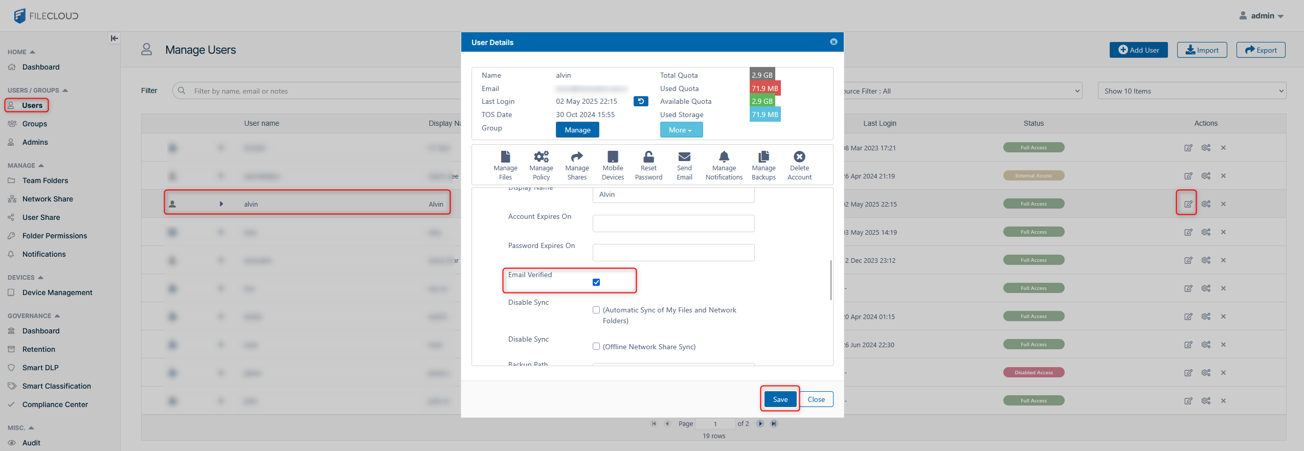1304x451 pixels.
Task: Collapse USERS / GROUPS section
Action: pos(38,91)
